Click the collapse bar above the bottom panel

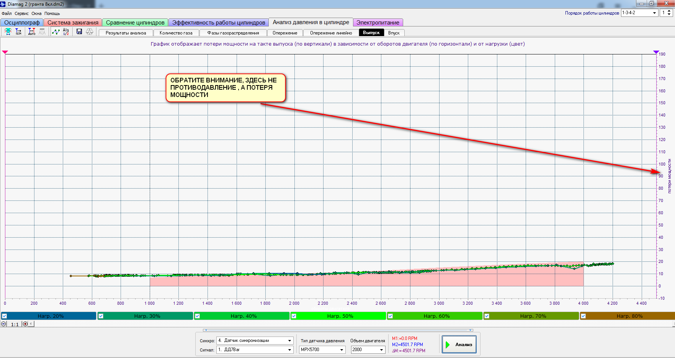(x=338, y=330)
